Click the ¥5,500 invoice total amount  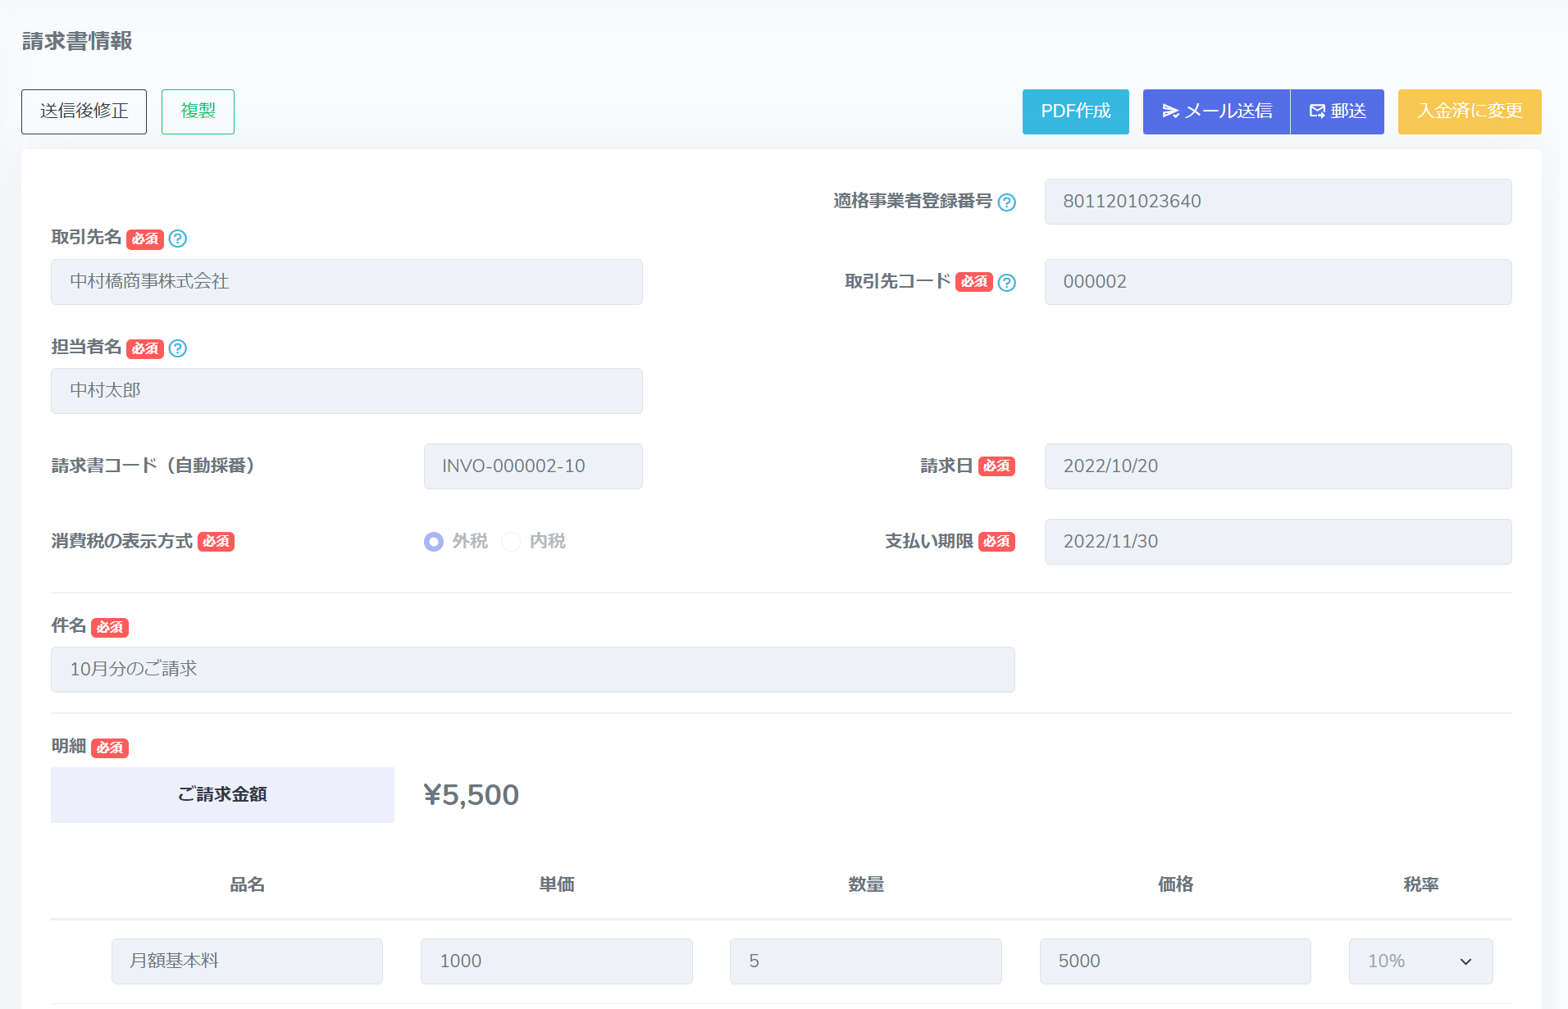click(x=471, y=795)
